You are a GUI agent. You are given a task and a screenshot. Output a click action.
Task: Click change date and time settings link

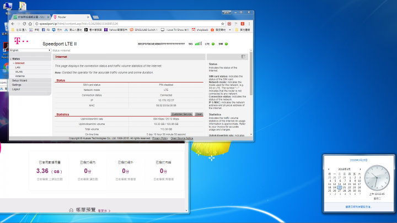359,207
